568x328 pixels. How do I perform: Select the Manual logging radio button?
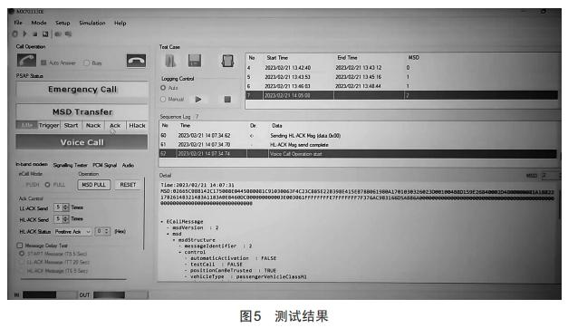(x=163, y=99)
